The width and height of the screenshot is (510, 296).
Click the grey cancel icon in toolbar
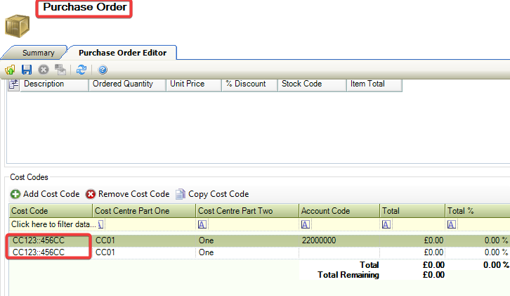pyautogui.click(x=44, y=70)
